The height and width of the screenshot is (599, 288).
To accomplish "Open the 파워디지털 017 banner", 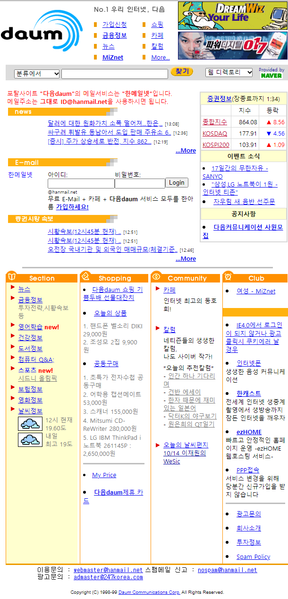I will pos(232,45).
